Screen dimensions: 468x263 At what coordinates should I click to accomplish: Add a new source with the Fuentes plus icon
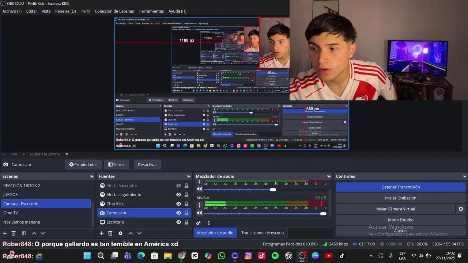tap(102, 233)
